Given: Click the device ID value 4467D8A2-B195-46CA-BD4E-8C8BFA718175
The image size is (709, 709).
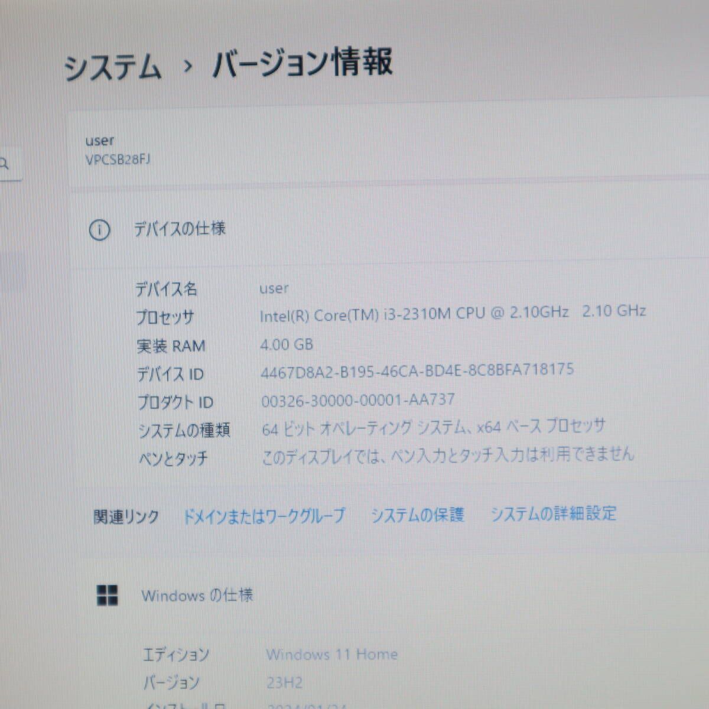Looking at the screenshot, I should (x=417, y=371).
